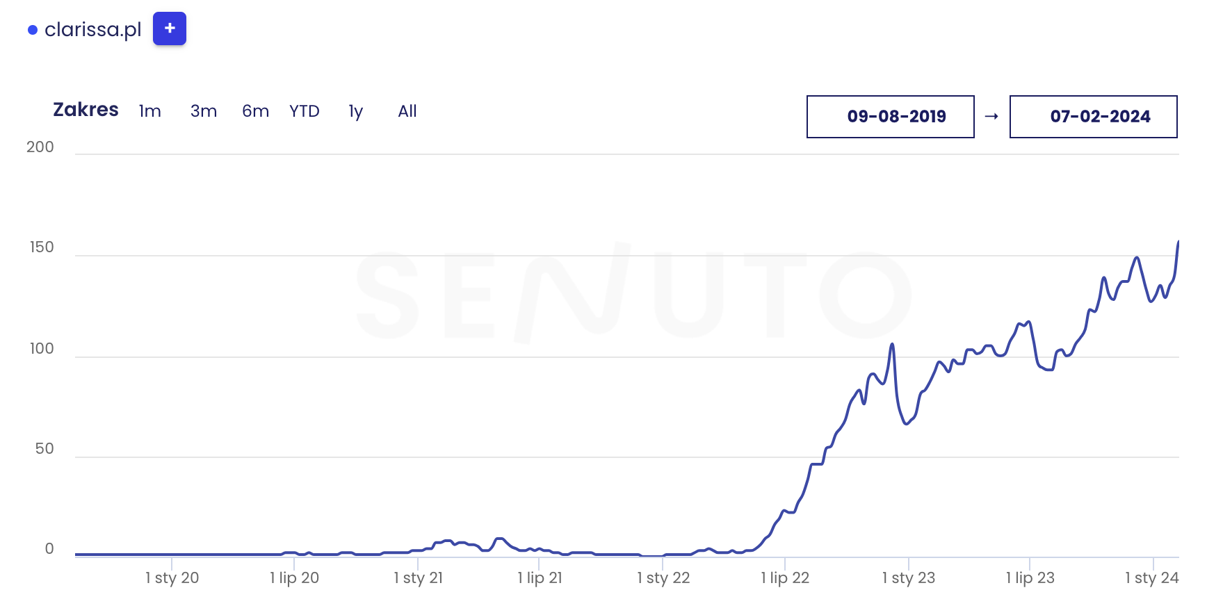The image size is (1207, 606).
Task: Click the 100 y-axis value
Action: 42,348
